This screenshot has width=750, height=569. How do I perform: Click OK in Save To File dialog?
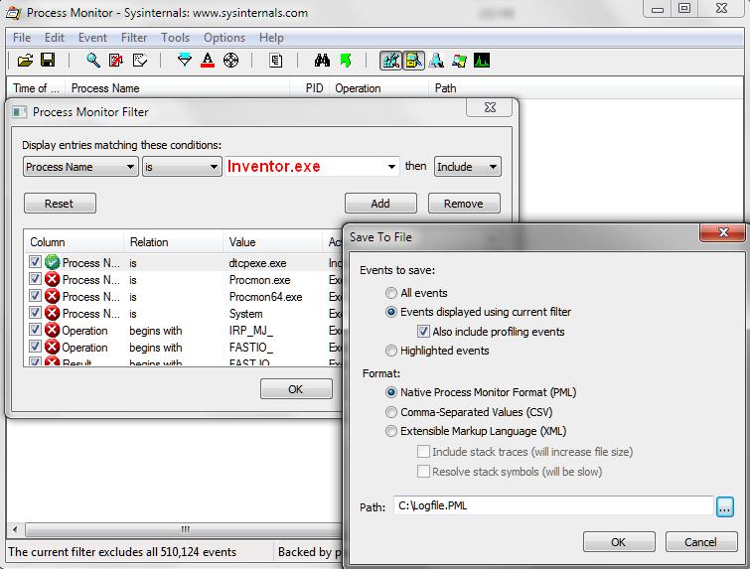click(619, 542)
